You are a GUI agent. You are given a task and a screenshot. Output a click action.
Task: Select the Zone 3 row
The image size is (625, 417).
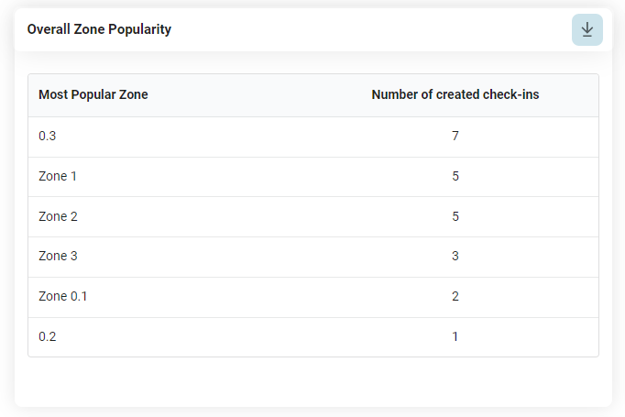coord(312,257)
